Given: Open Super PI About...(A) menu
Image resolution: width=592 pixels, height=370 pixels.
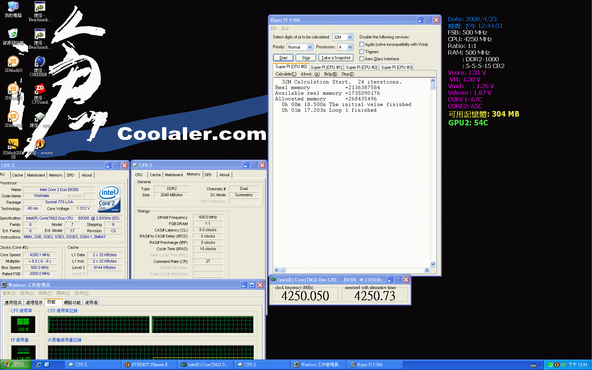Looking at the screenshot, I should click(310, 74).
